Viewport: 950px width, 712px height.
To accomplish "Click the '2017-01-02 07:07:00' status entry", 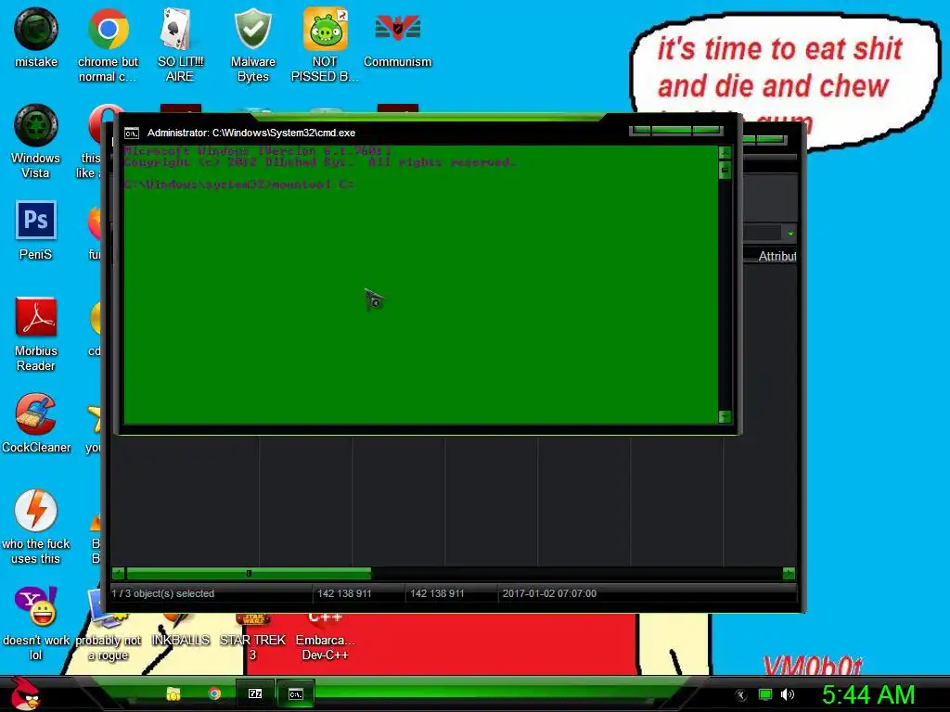I will pos(549,593).
